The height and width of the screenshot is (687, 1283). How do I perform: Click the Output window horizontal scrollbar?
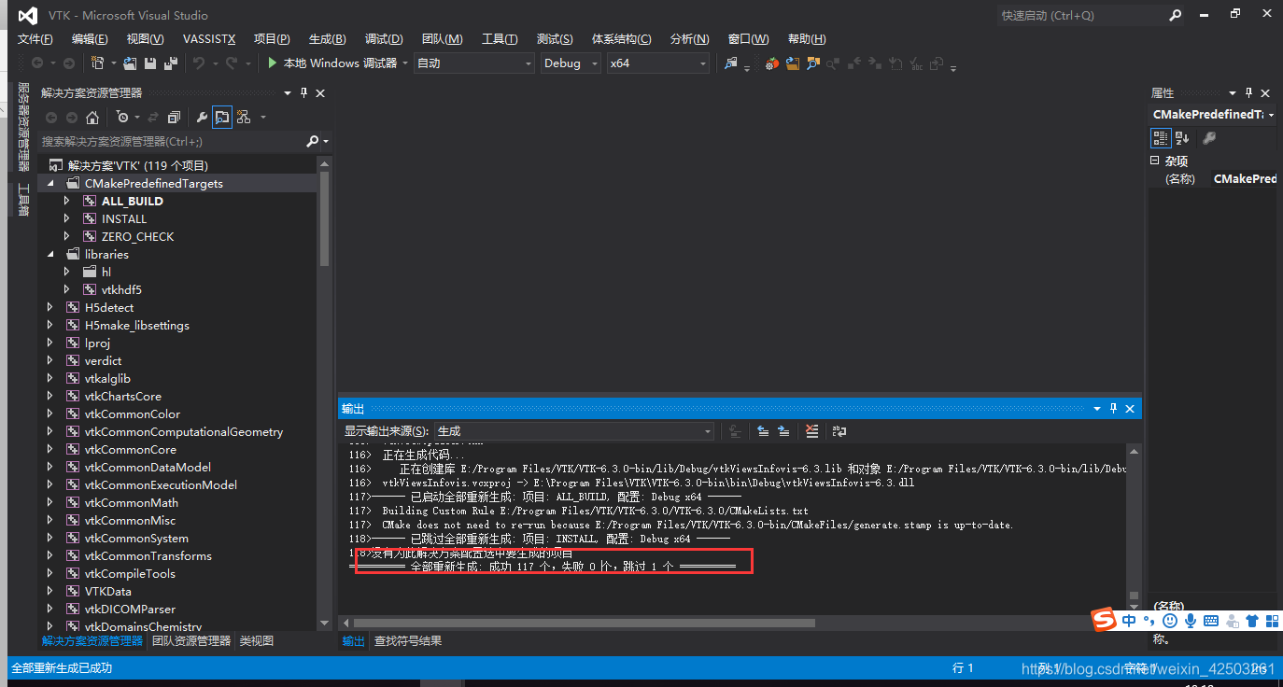tap(585, 623)
